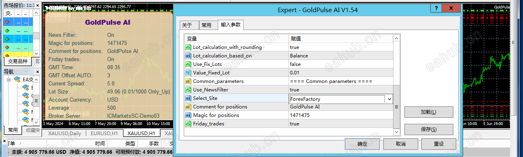Image resolution: width=523 pixels, height=157 pixels.
Task: Click the Value_Fixed_Lot variable name
Action: [211, 73]
